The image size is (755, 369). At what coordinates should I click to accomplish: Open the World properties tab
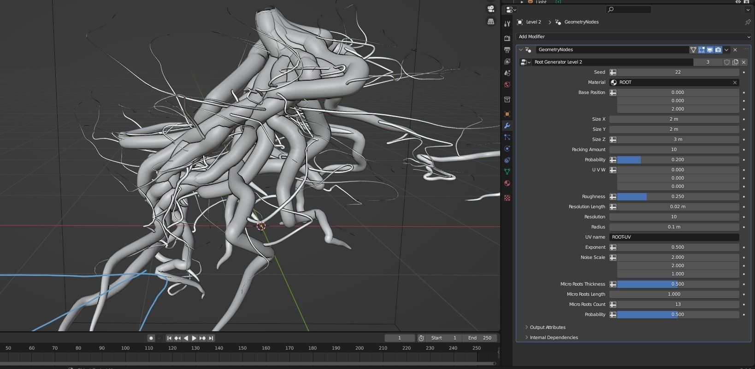click(x=507, y=84)
